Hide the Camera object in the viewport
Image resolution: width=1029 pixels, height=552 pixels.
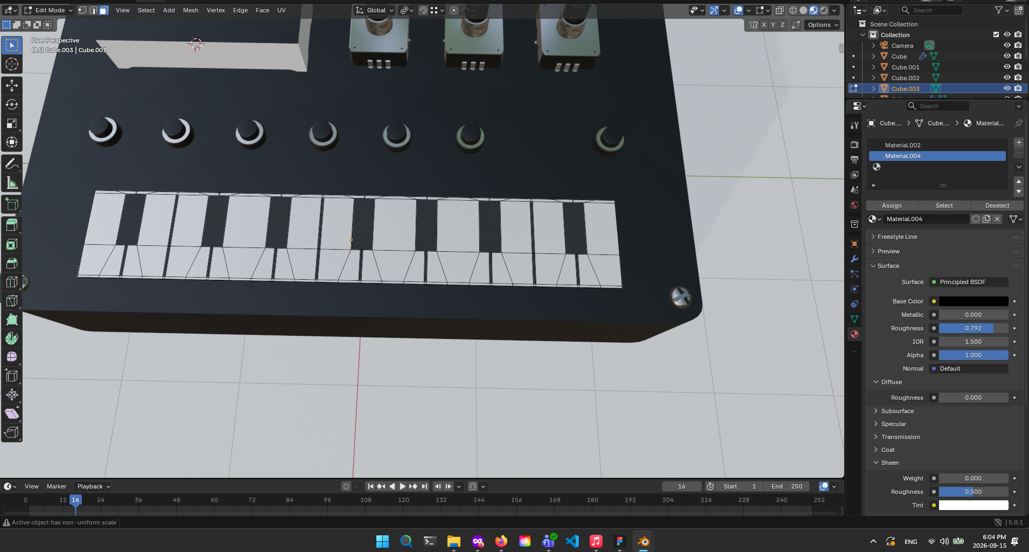pos(1007,45)
